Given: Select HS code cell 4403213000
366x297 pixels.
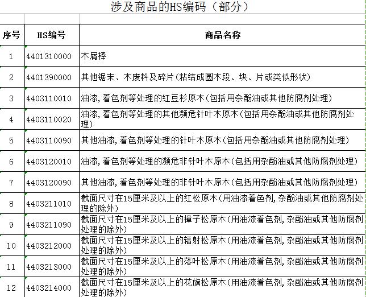Looking at the screenshot, I should tap(51, 266).
